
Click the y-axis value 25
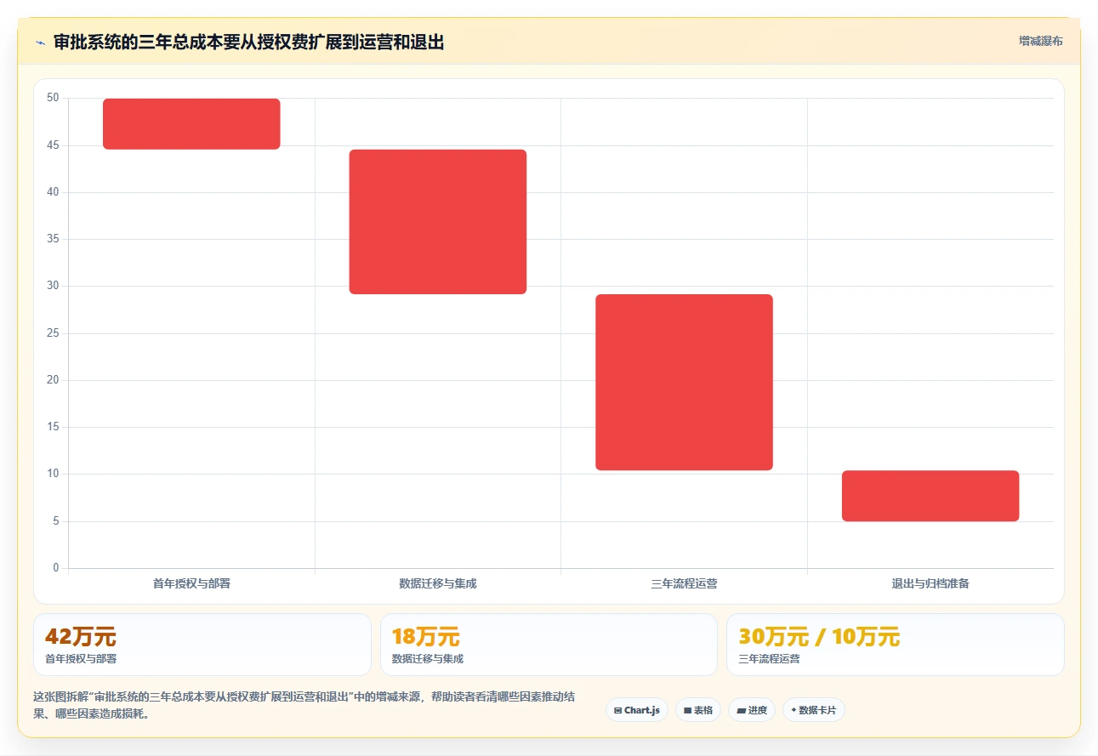point(53,333)
